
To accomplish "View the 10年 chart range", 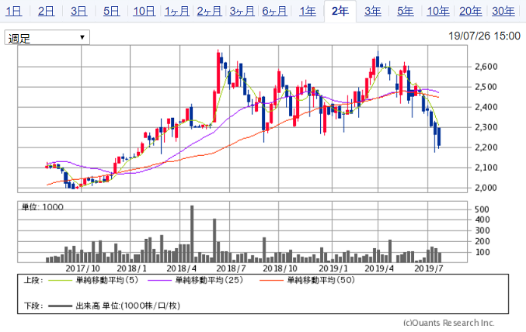I will [x=438, y=12].
